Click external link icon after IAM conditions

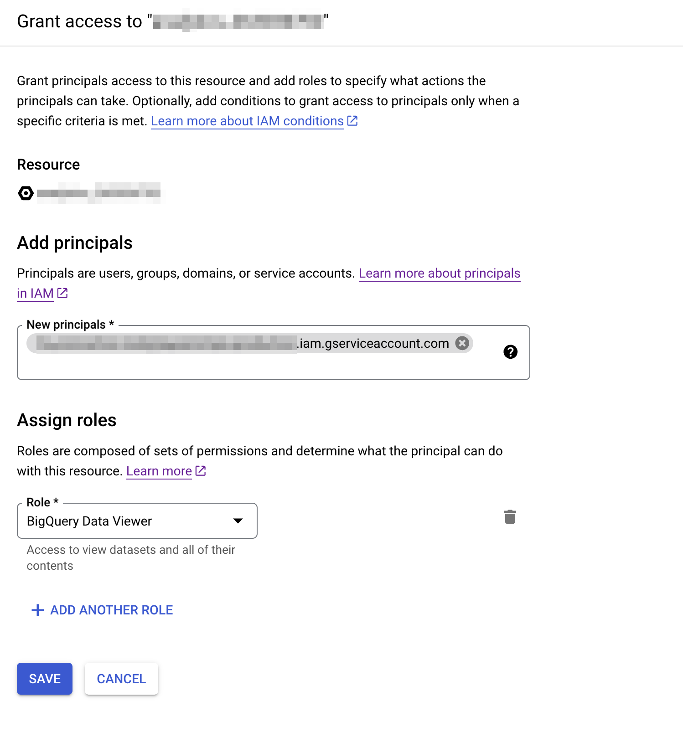(x=352, y=121)
